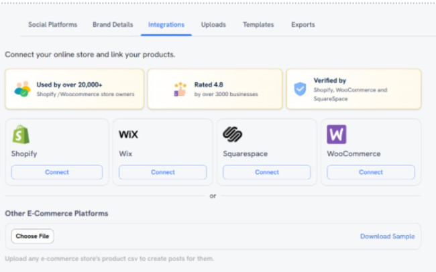The width and height of the screenshot is (436, 272).
Task: Select the Integrations tab
Action: (166, 25)
